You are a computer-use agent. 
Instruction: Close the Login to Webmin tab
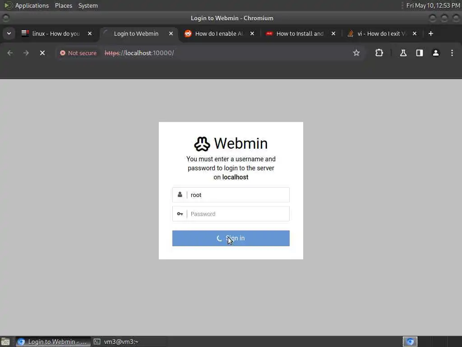[x=171, y=33]
